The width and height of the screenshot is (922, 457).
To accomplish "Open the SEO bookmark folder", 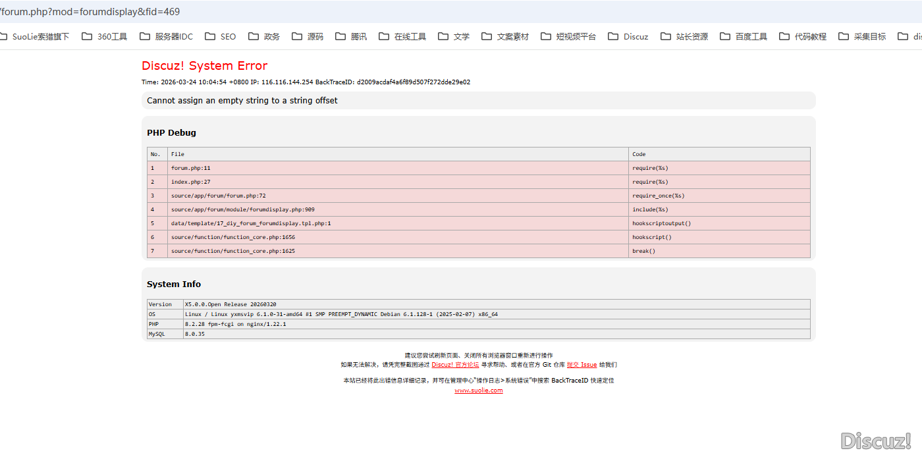I will point(221,37).
